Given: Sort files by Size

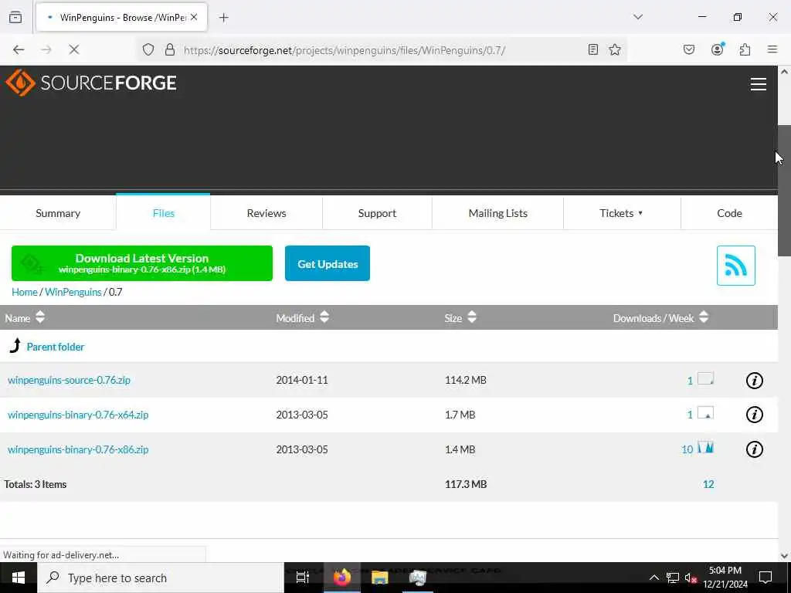Looking at the screenshot, I should pyautogui.click(x=460, y=317).
